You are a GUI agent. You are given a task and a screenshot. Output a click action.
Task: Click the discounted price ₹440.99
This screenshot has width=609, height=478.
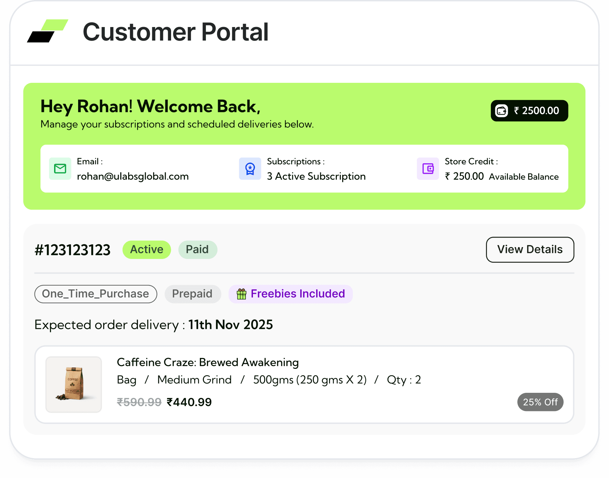pyautogui.click(x=189, y=402)
